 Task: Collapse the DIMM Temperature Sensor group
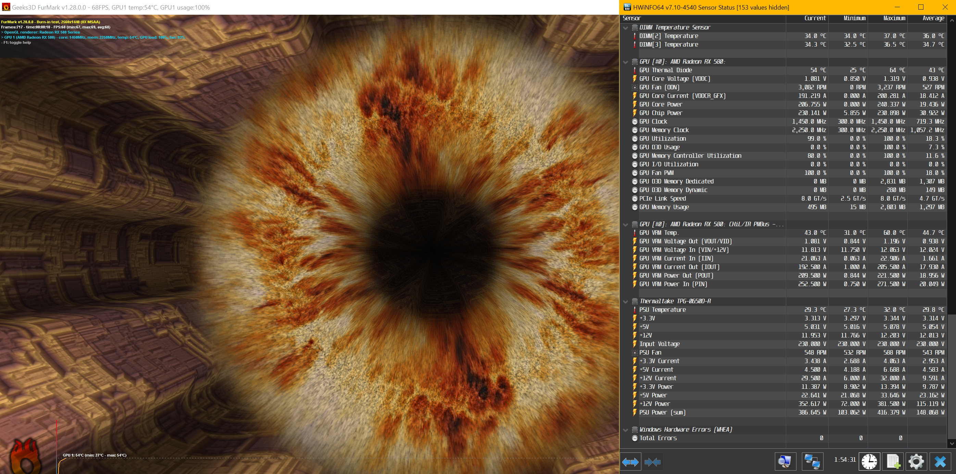626,28
